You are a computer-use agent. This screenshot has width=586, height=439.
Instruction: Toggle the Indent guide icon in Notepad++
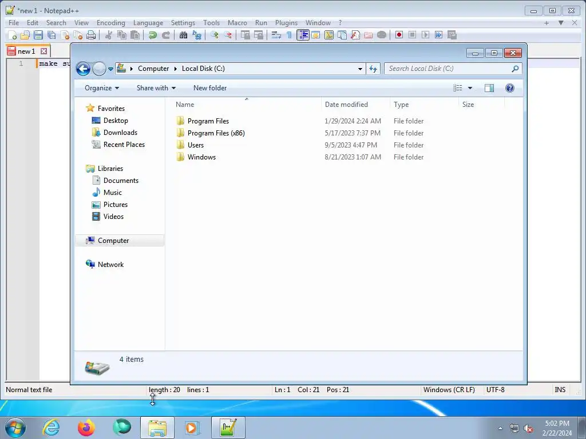[x=303, y=35]
